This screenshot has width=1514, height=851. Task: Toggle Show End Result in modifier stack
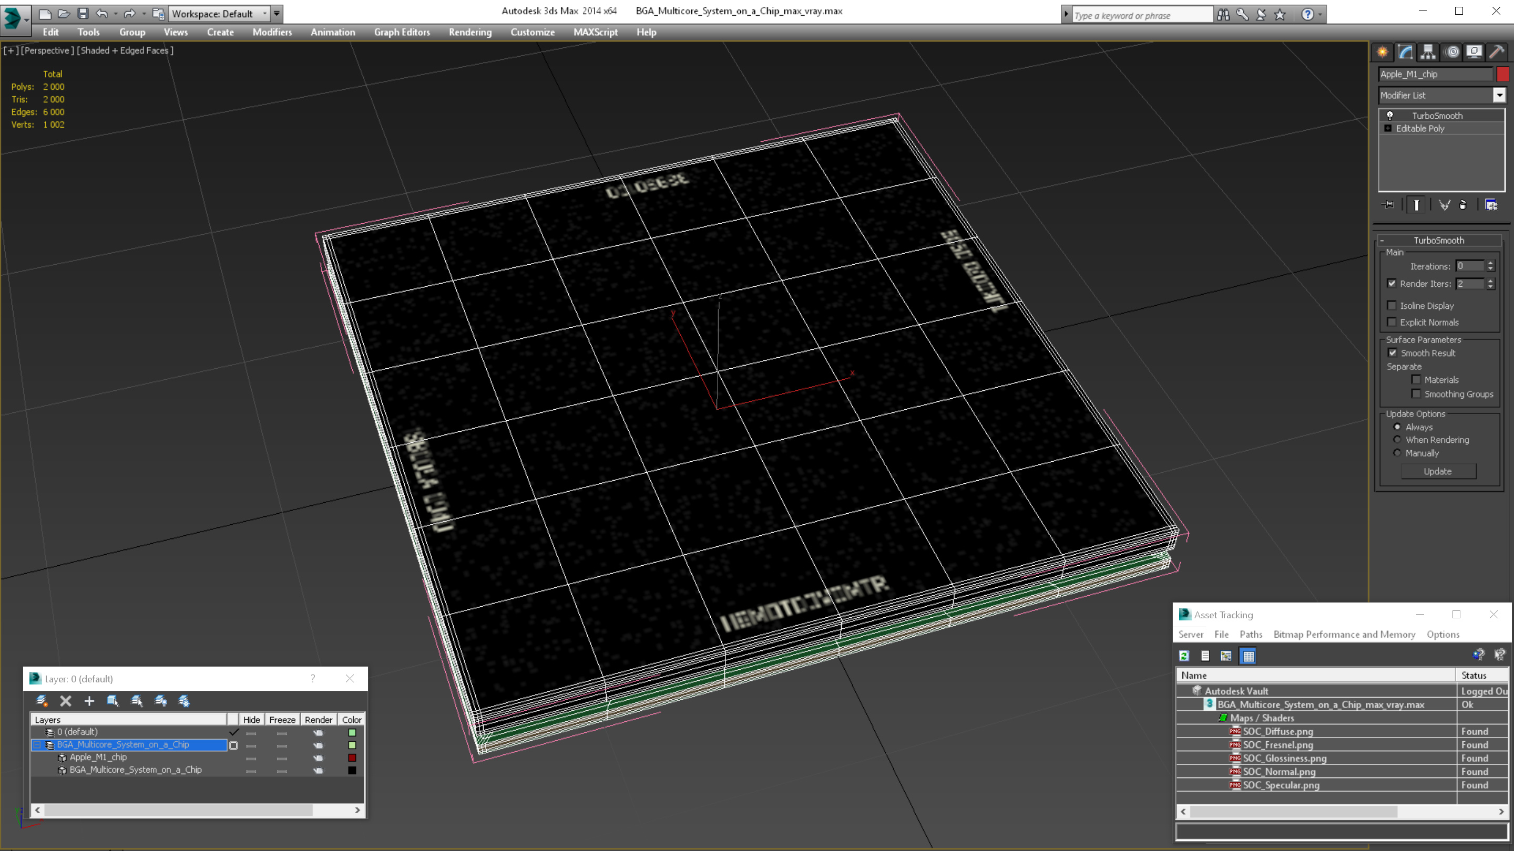click(1416, 204)
